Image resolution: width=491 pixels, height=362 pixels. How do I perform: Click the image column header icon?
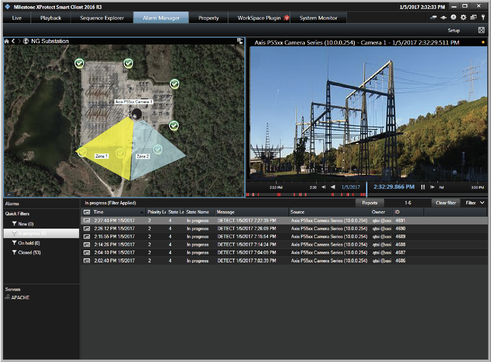tap(87, 212)
